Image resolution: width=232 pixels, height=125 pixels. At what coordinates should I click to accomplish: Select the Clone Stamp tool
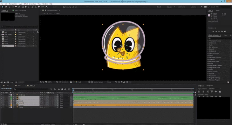coord(36,7)
